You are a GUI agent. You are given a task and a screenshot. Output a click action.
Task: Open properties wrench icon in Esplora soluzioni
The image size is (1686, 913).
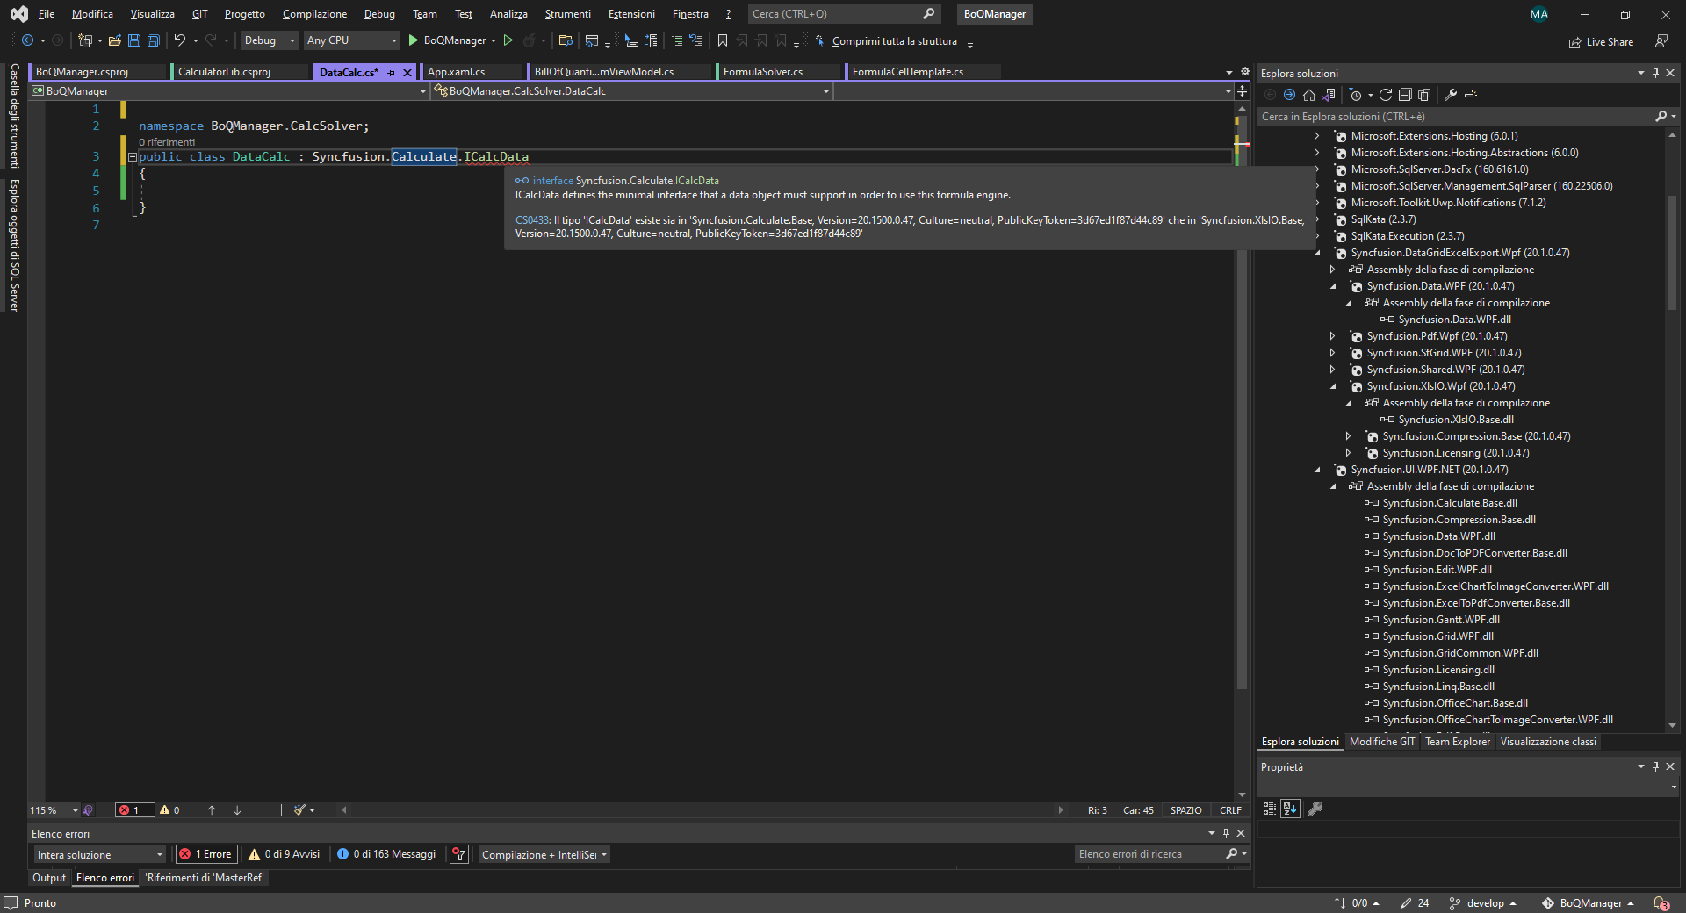pos(1451,95)
